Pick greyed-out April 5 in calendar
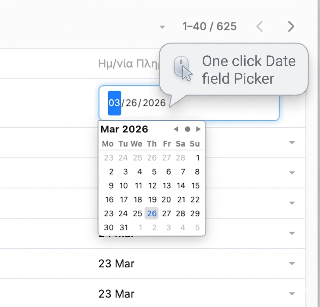Screen dimensions: 320x307 click(x=197, y=228)
